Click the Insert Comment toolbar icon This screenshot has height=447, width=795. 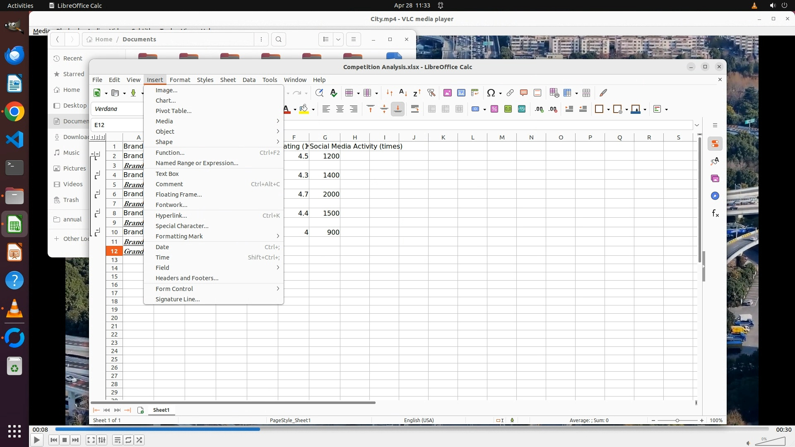click(523, 93)
